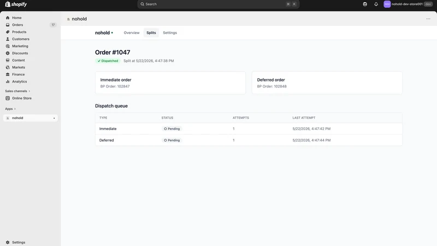Switch to the Settings tab
This screenshot has height=246, width=437.
[x=170, y=33]
